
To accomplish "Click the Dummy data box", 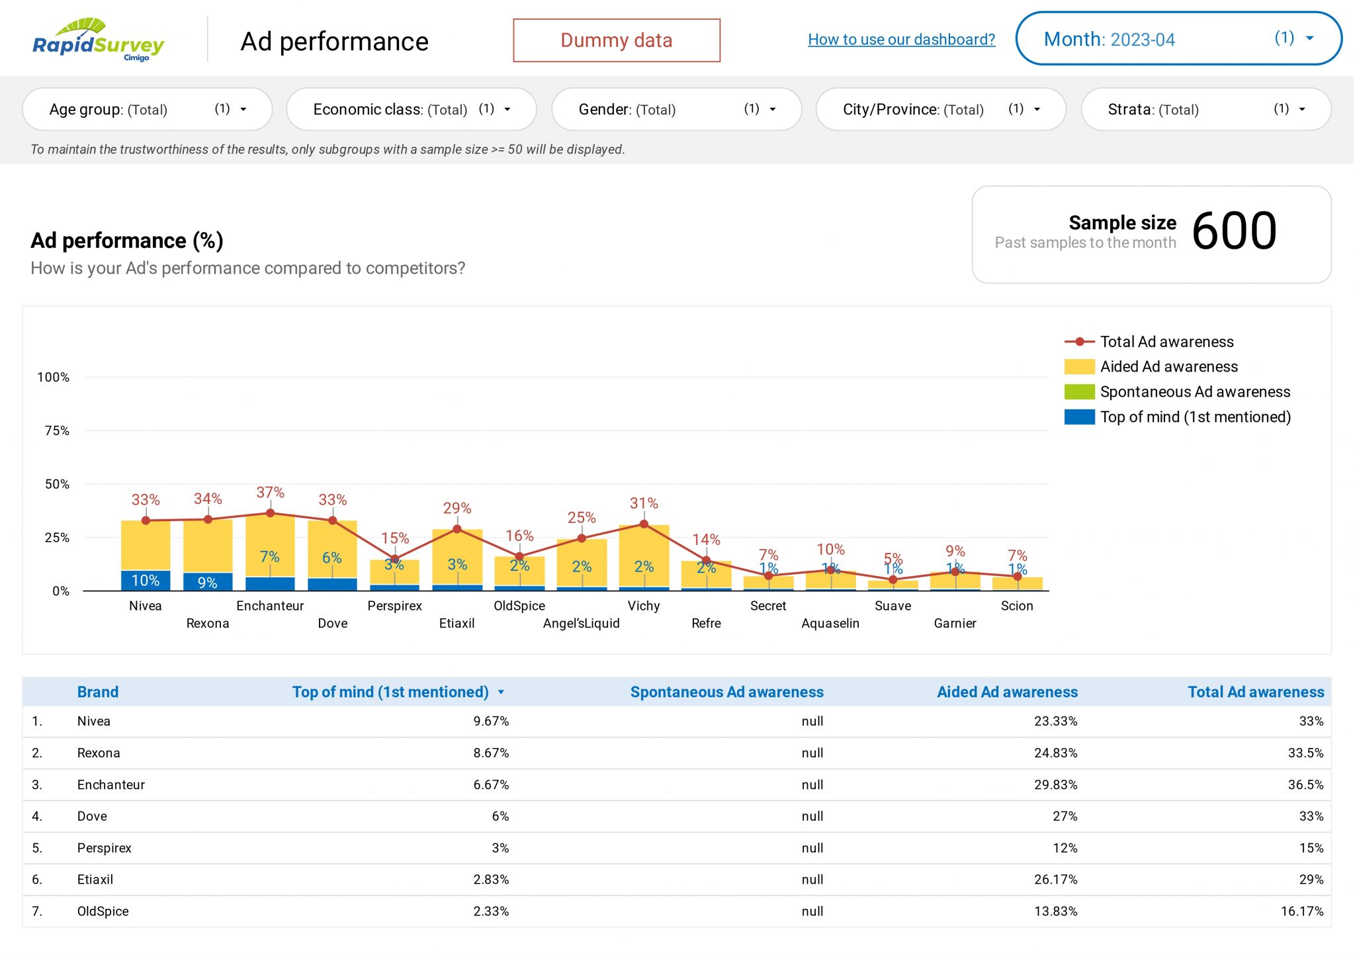I will click(x=616, y=40).
